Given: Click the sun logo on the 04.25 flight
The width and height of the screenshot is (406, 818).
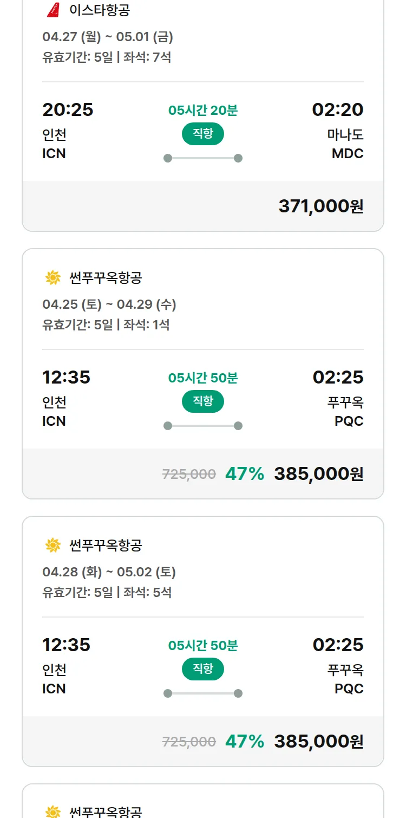Looking at the screenshot, I should [53, 278].
